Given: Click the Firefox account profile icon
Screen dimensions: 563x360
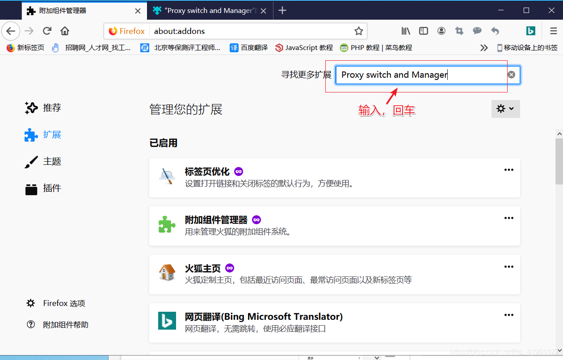Looking at the screenshot, I should tap(441, 31).
